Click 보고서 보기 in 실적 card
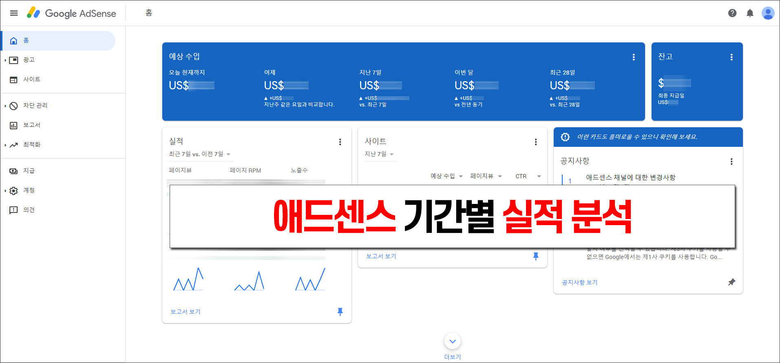This screenshot has height=363, width=780. click(186, 312)
